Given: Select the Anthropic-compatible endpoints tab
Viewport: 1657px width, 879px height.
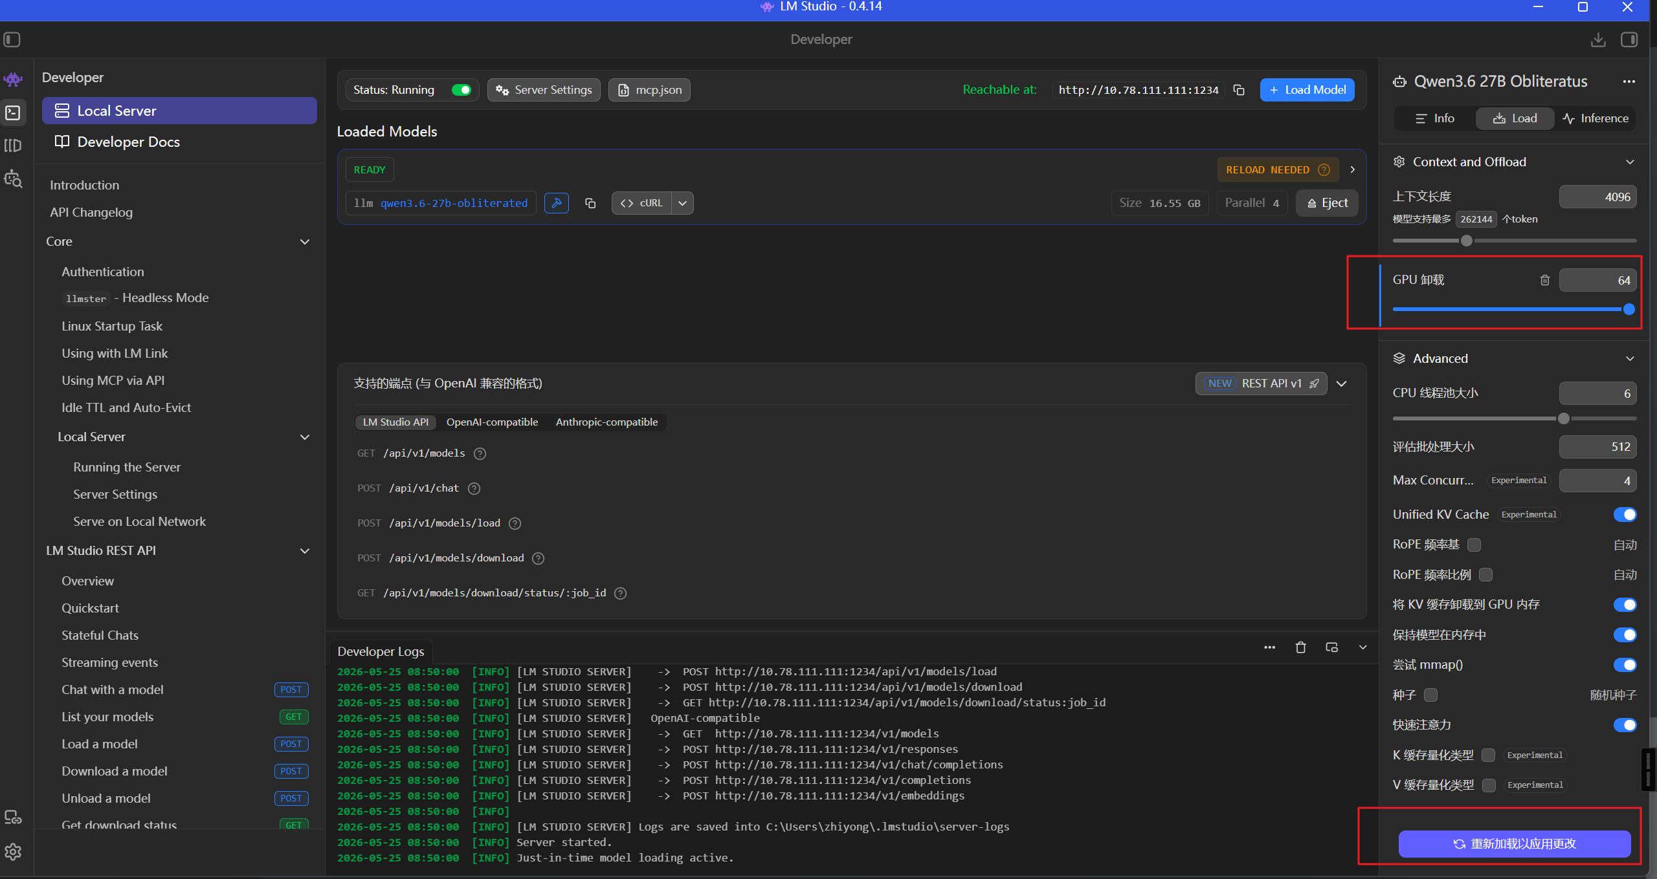Looking at the screenshot, I should click(606, 422).
